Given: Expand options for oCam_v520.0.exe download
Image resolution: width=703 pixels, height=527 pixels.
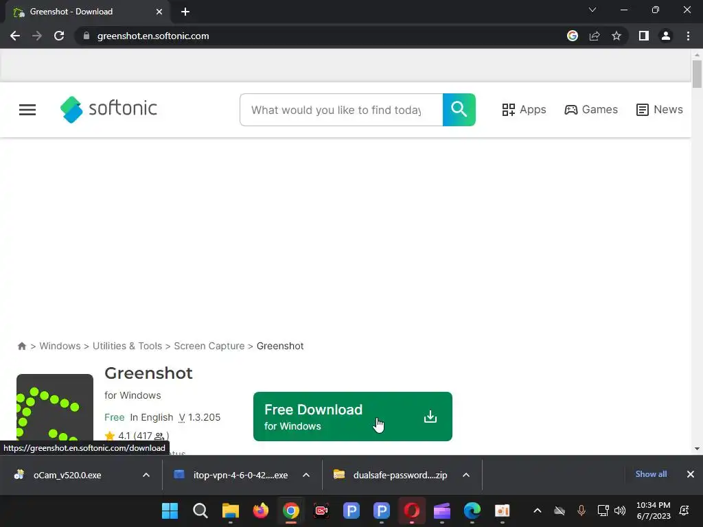Looking at the screenshot, I should click(x=146, y=475).
